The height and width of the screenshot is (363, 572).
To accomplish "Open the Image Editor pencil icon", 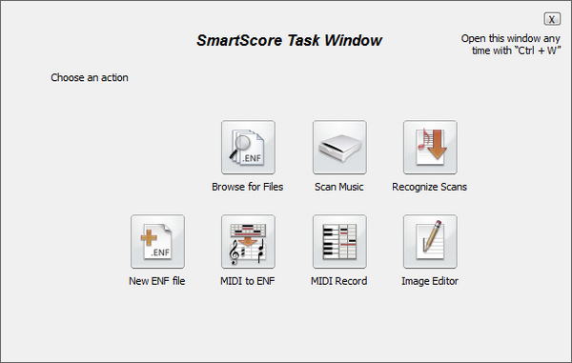I will coord(430,241).
